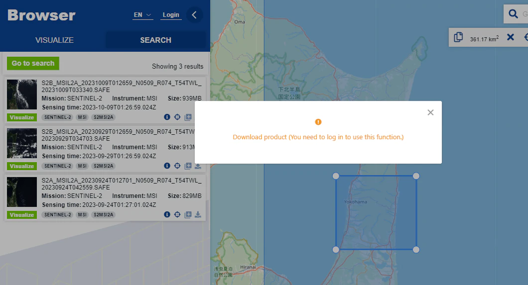Click the bottom-left handle of the AOI rectangle
Screen dimensions: 528x285
pyautogui.click(x=336, y=249)
